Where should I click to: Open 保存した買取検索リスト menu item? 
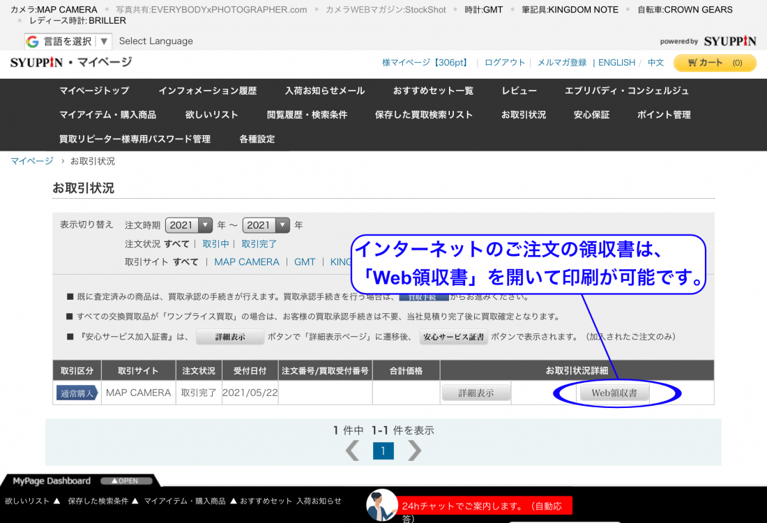click(x=424, y=115)
